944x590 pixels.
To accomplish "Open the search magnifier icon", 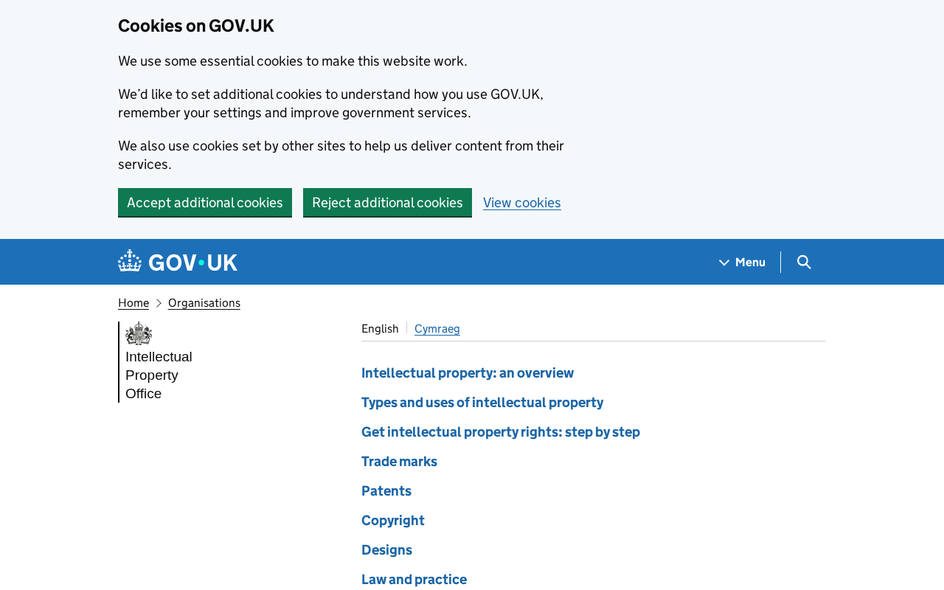I will pyautogui.click(x=804, y=262).
